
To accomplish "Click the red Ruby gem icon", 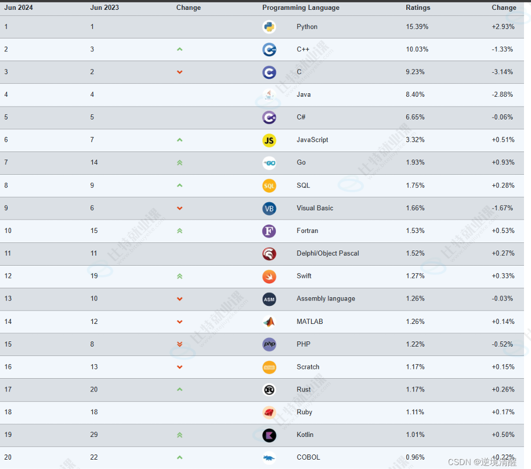I will point(269,412).
